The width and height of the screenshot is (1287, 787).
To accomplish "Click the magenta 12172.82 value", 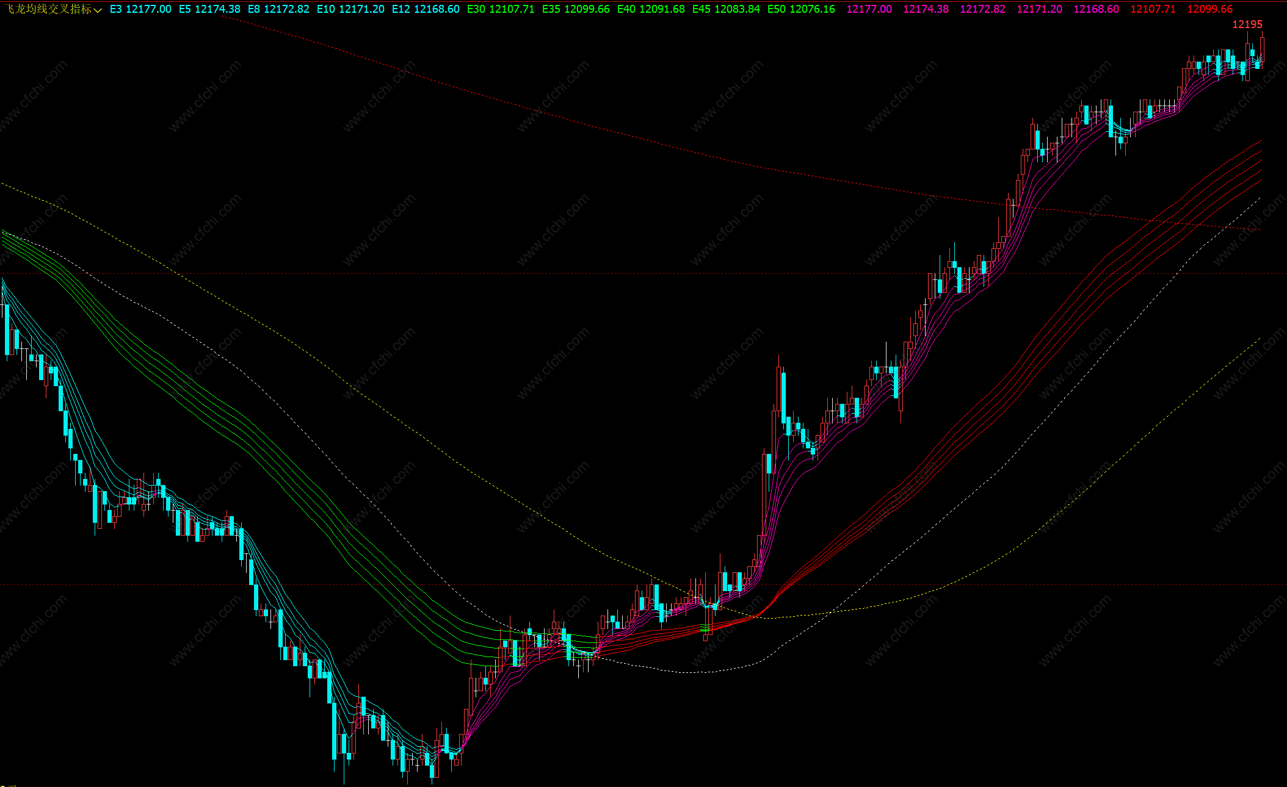I will click(x=982, y=9).
